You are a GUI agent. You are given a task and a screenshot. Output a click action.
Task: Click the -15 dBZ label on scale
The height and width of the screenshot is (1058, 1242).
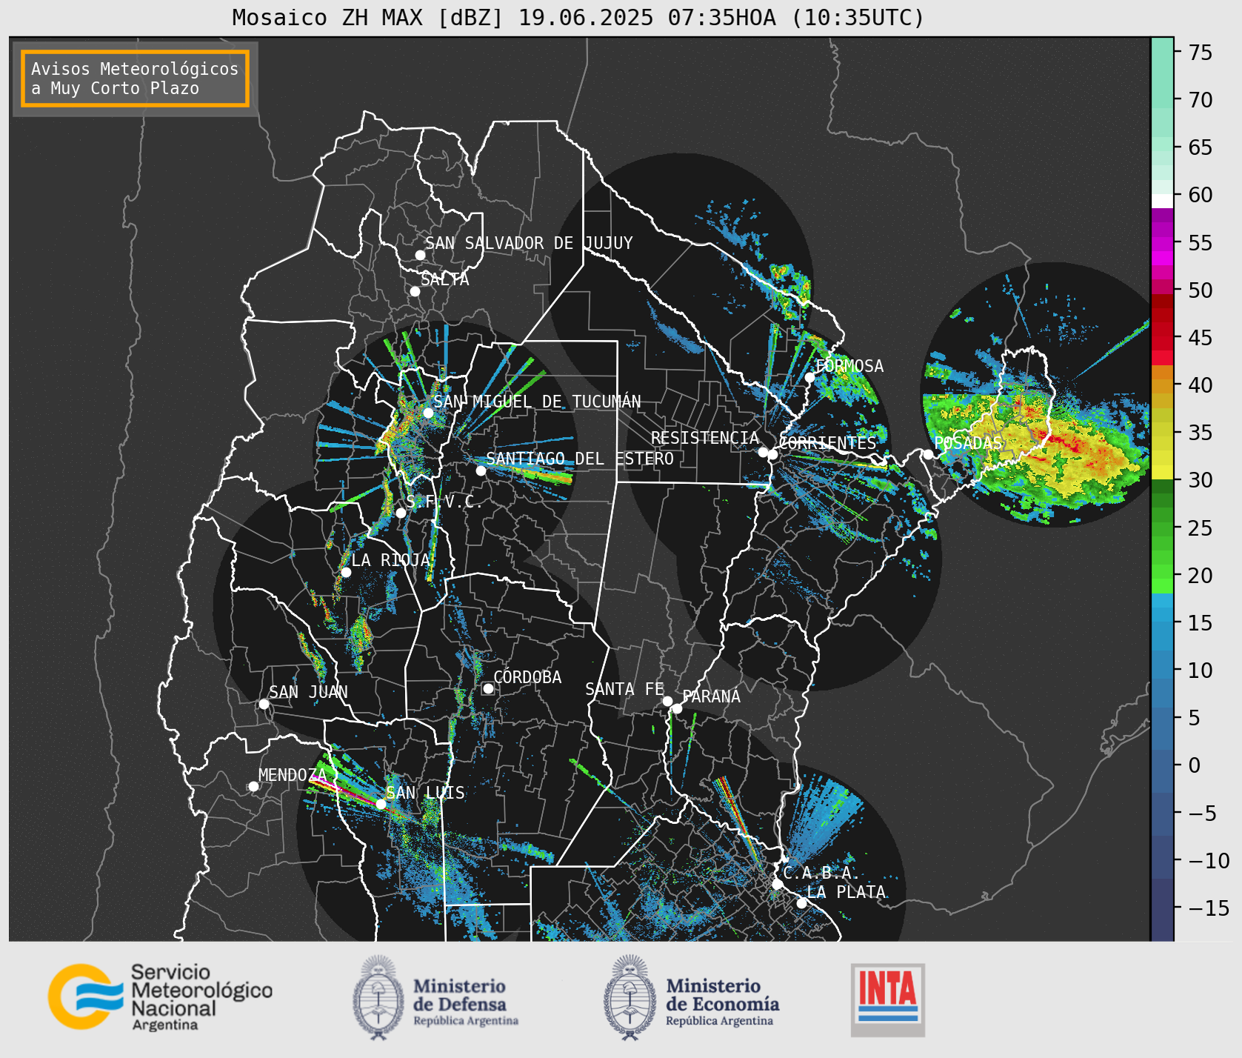point(1209,908)
